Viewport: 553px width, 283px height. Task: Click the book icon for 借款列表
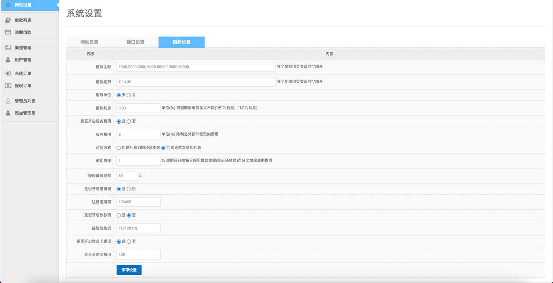pyautogui.click(x=8, y=20)
